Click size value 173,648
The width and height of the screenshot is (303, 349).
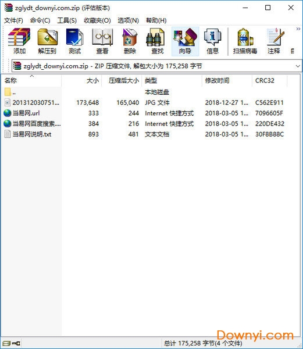(88, 102)
